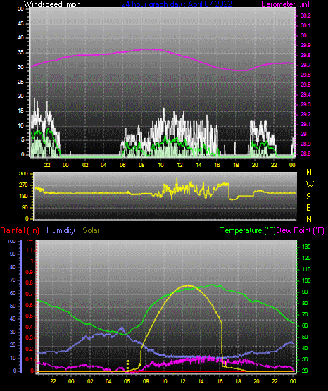Click the 35 mph windspeed axis value
328x391 pixels.
[x=20, y=53]
